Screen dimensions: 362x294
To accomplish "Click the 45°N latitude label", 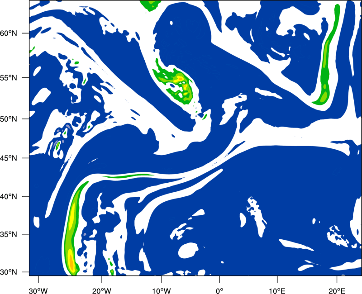I will (x=9, y=158).
